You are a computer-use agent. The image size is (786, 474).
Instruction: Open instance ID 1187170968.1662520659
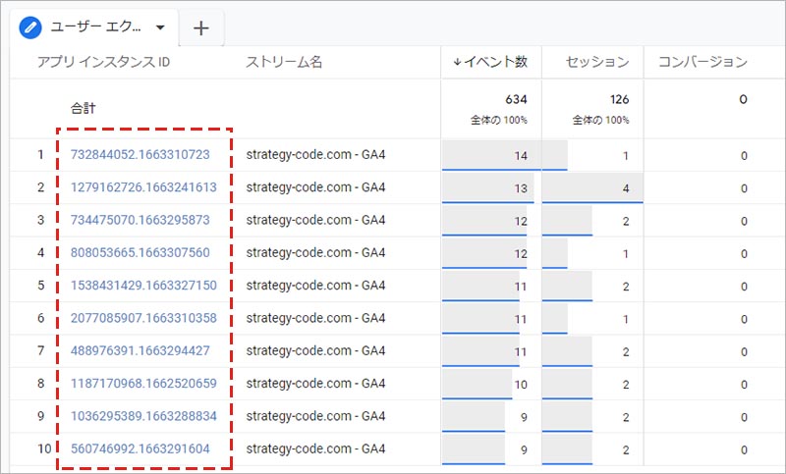(x=143, y=384)
